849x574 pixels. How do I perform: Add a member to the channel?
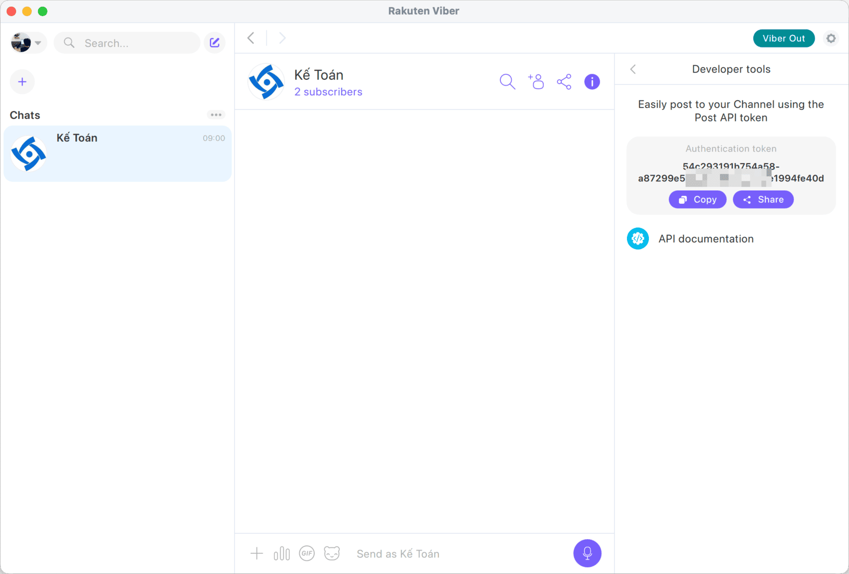pyautogui.click(x=536, y=82)
